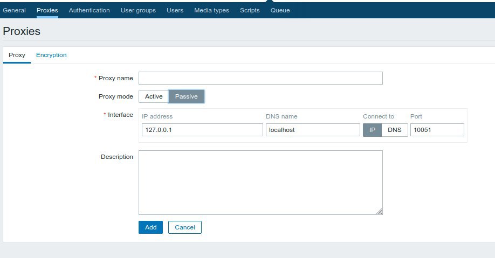Screen dimensions: 495x258
Task: Open the Scripts section
Action: point(250,10)
